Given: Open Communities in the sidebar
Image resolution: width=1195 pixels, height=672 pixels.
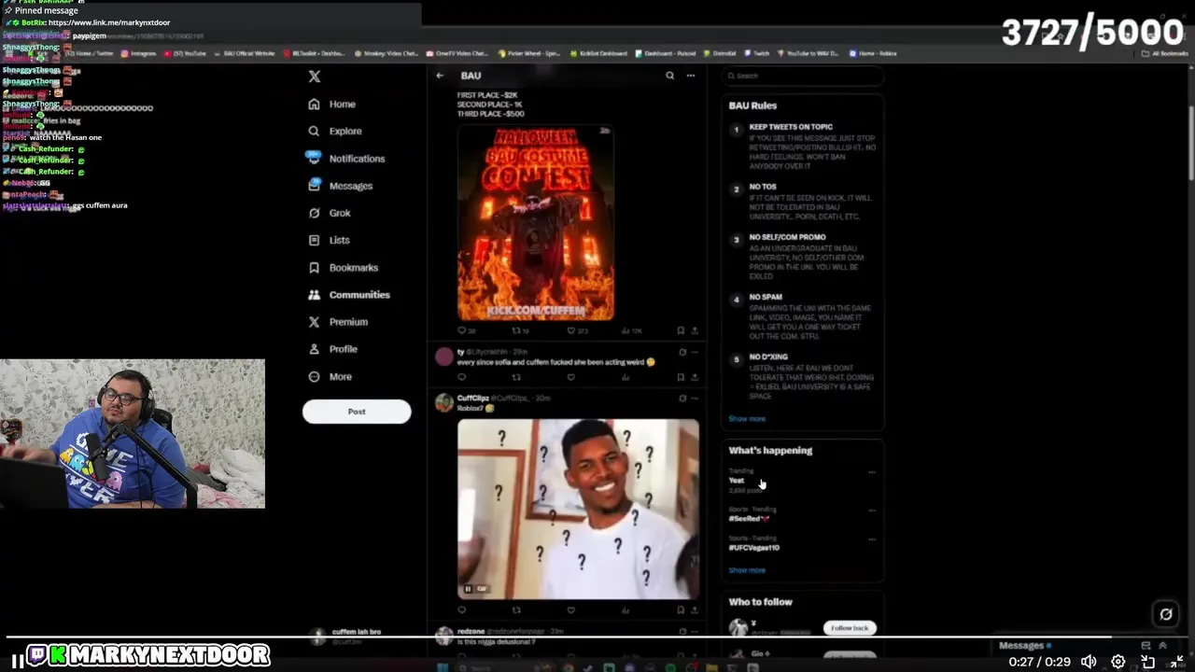Looking at the screenshot, I should point(349,295).
